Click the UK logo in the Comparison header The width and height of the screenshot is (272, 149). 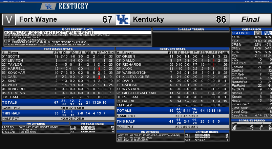268,33
